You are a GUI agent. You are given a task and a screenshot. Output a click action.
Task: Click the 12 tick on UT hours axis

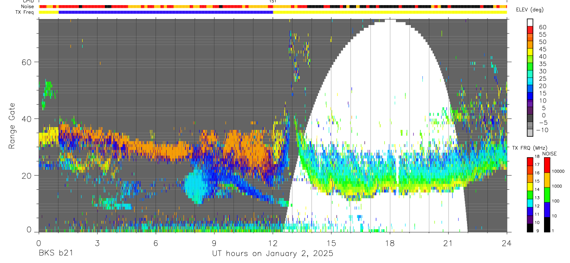tap(272, 243)
